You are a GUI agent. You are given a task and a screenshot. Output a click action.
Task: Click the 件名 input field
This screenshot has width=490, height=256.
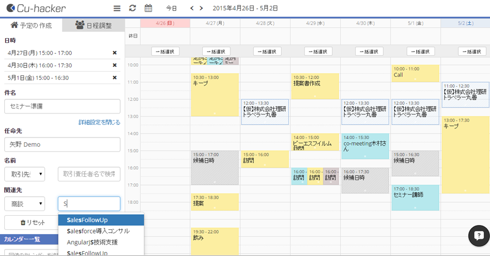tap(62, 106)
